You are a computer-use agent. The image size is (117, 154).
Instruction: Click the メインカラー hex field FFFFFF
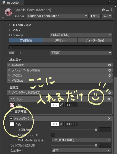(71, 105)
